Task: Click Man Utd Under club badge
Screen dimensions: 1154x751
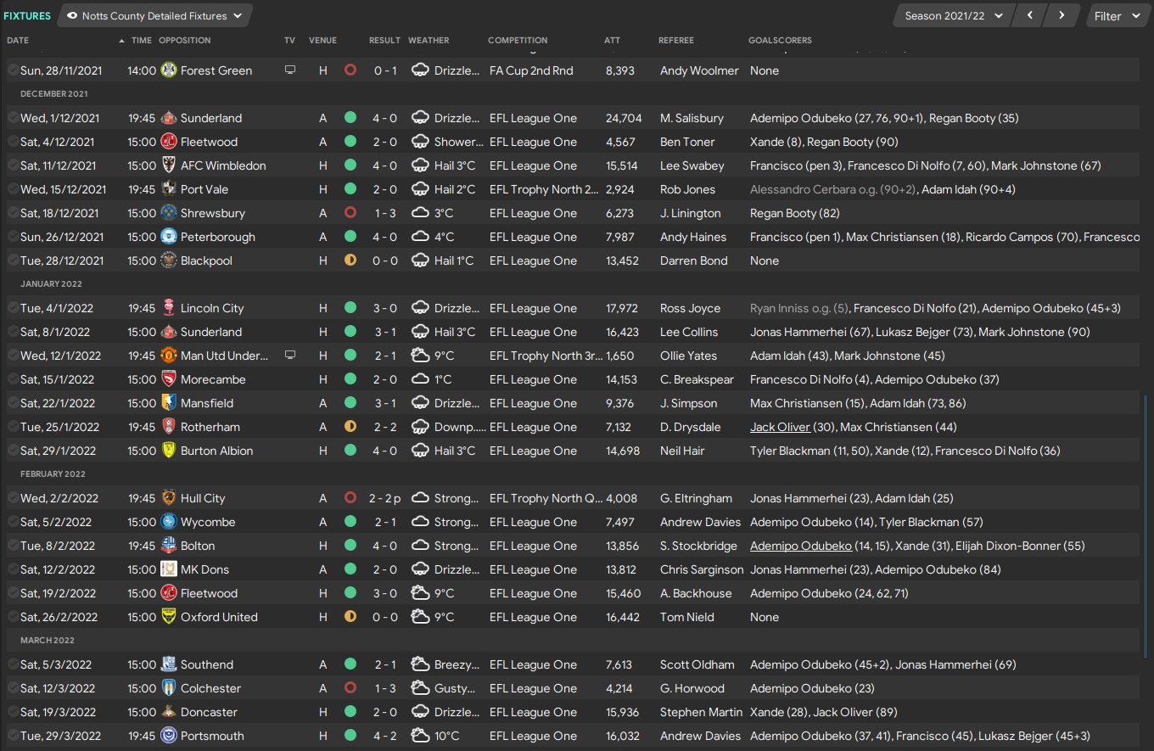Action: coord(169,356)
